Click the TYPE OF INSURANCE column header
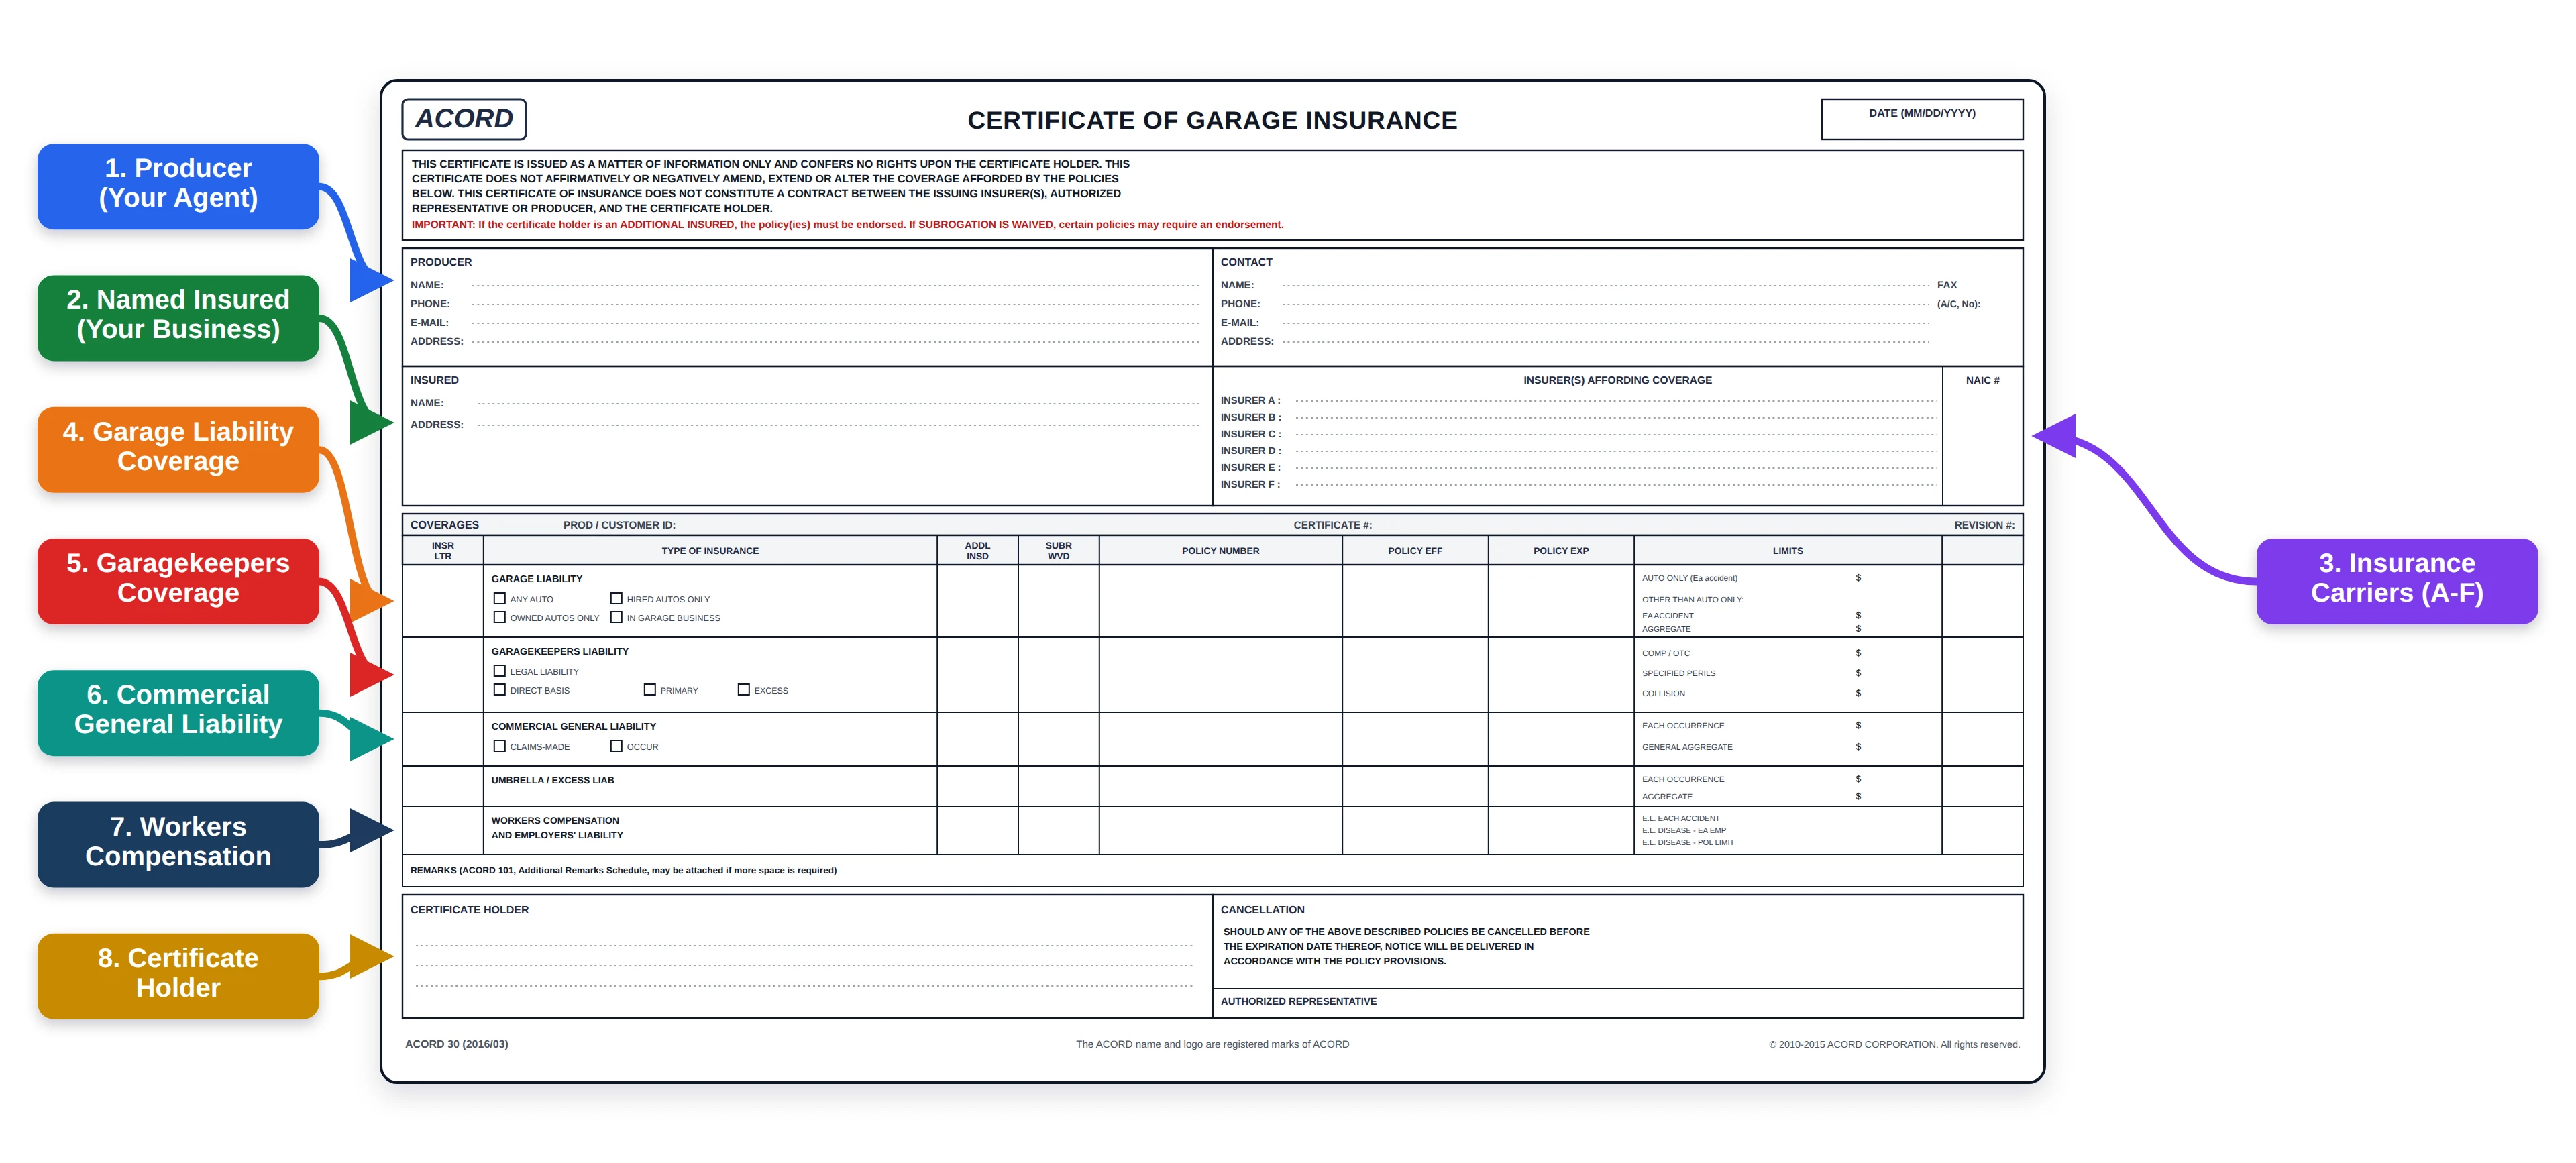 point(709,551)
